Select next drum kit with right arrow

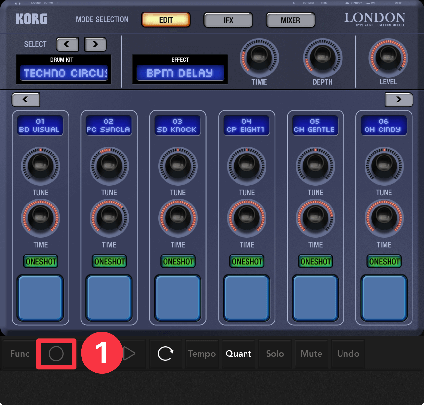[96, 44]
